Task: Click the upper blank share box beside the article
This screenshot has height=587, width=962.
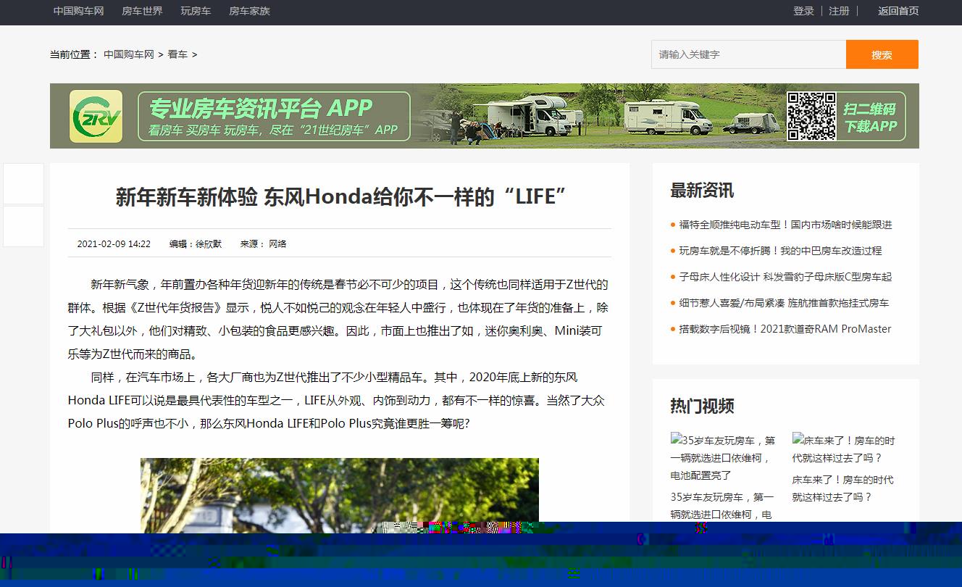Action: click(24, 183)
